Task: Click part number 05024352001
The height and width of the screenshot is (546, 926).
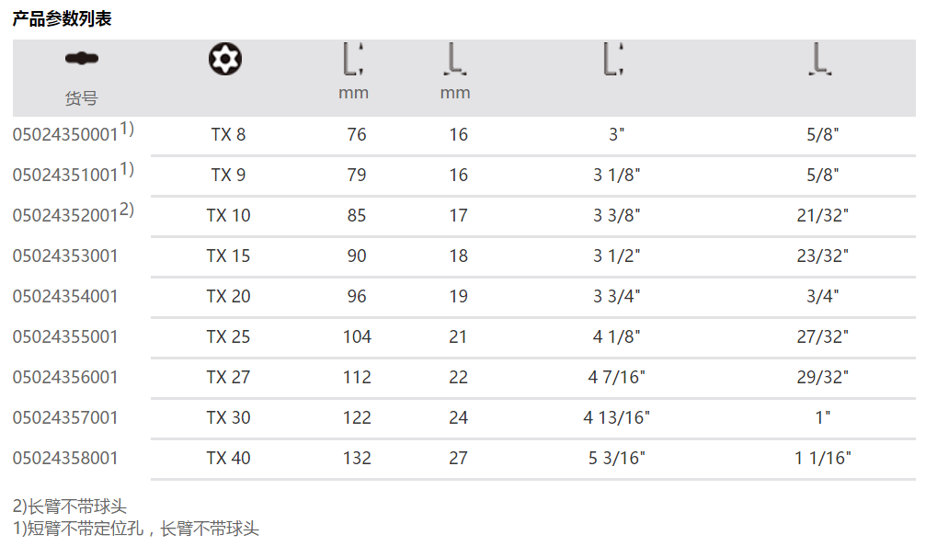Action: [x=65, y=216]
